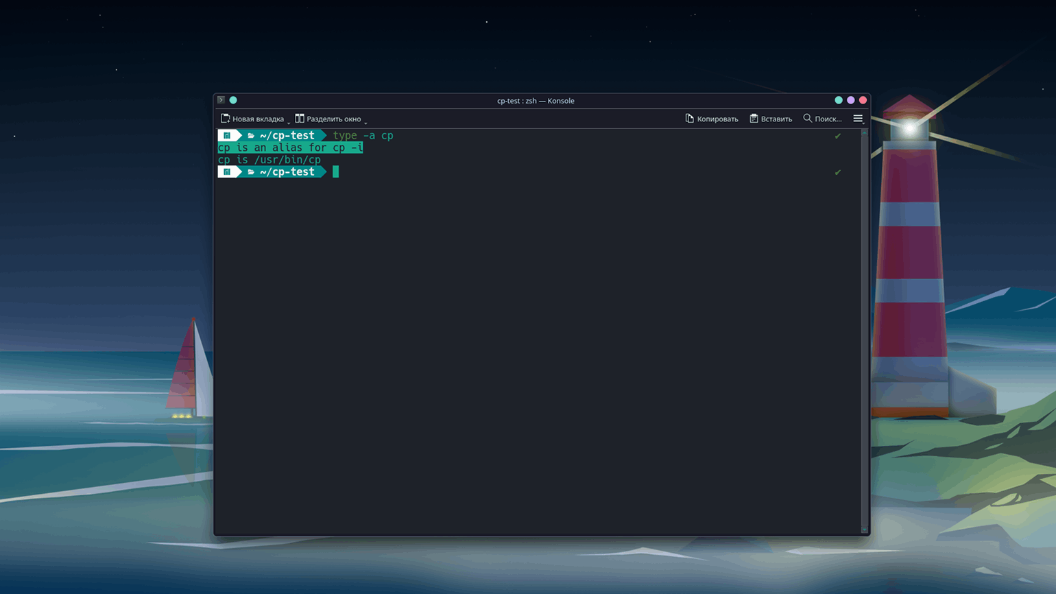Viewport: 1056px width, 594px height.
Task: Click the scrollbar up arrow in terminal
Action: pos(864,132)
